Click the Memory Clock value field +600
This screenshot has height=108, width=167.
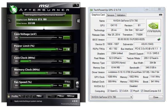[x=67, y=73]
